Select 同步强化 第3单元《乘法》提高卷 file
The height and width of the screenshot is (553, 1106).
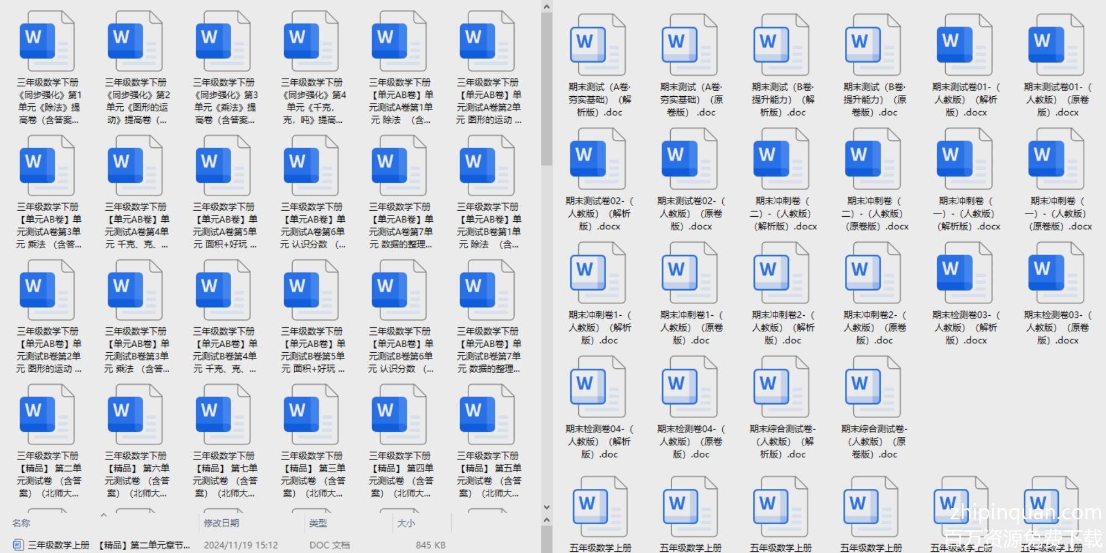(224, 41)
